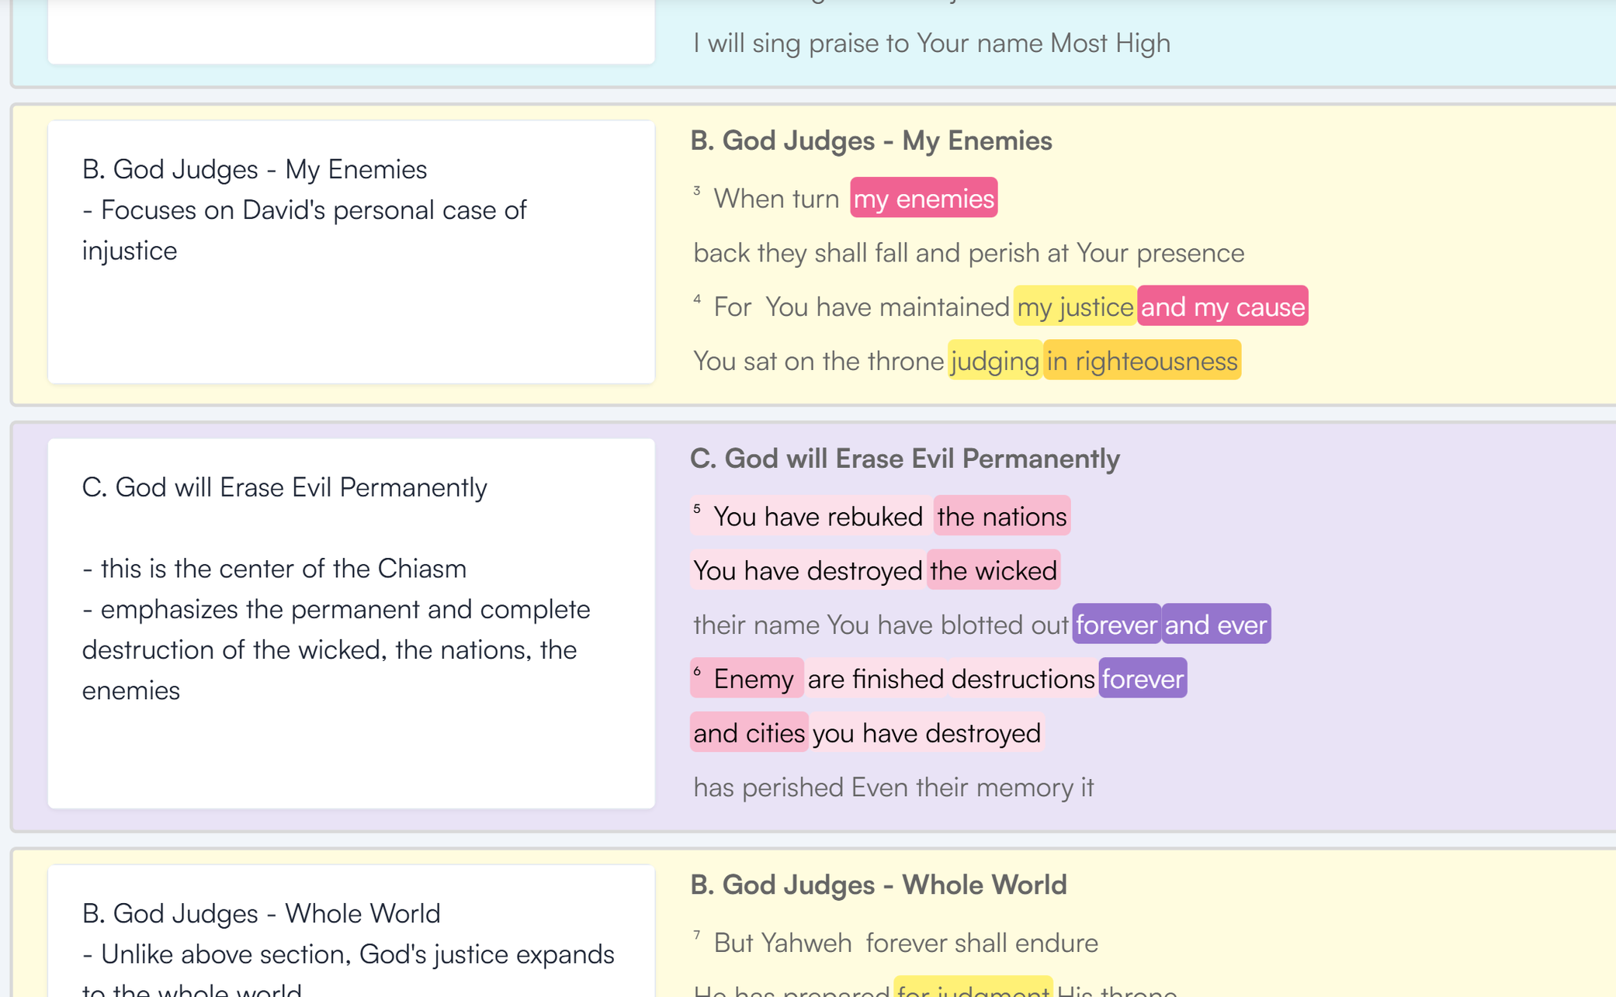The height and width of the screenshot is (997, 1616).
Task: Select the purple 'forever' highlight in verse 6
Action: point(1143,678)
